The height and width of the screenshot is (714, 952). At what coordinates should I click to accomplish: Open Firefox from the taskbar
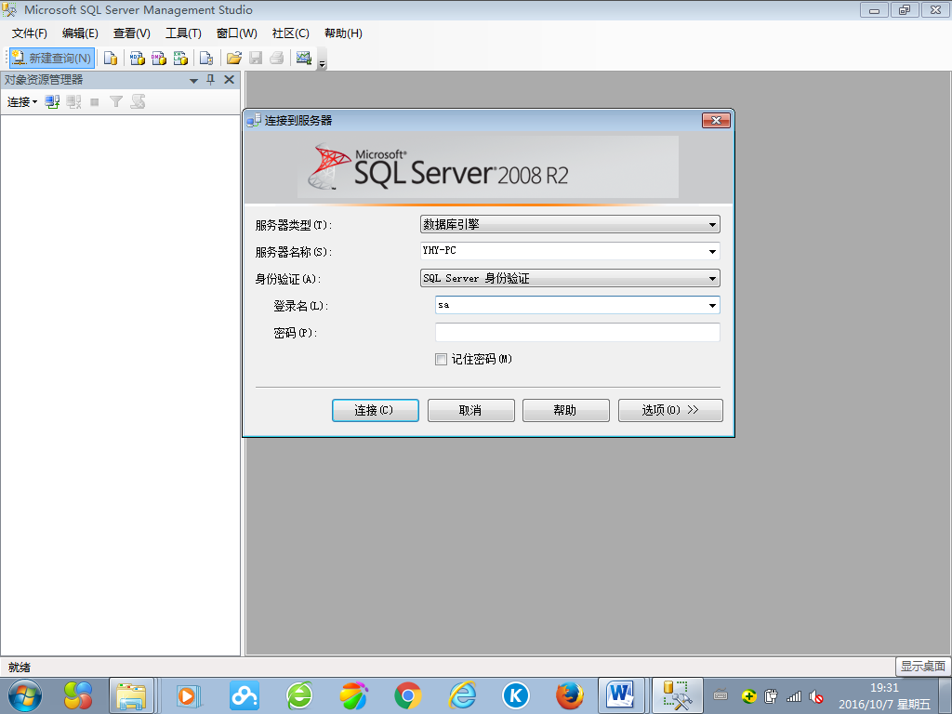pyautogui.click(x=569, y=695)
